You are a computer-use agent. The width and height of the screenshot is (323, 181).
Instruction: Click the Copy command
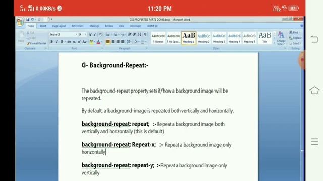click(31, 38)
